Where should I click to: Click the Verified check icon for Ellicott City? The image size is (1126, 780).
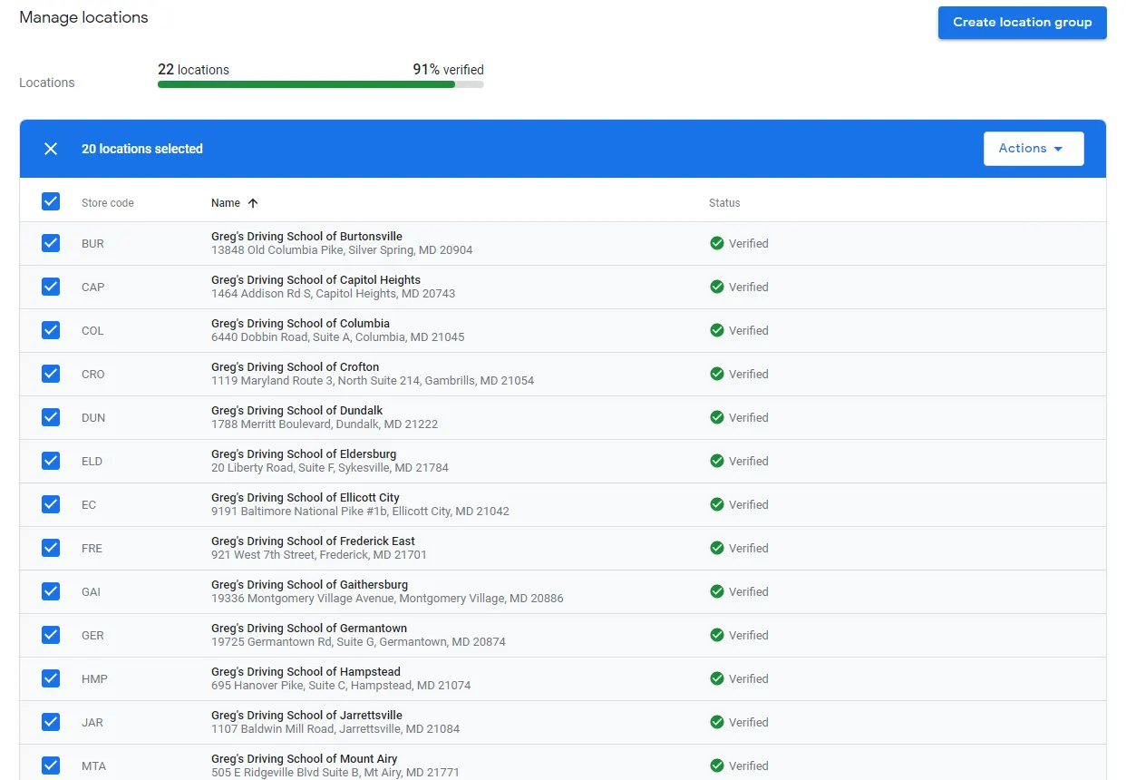click(716, 504)
